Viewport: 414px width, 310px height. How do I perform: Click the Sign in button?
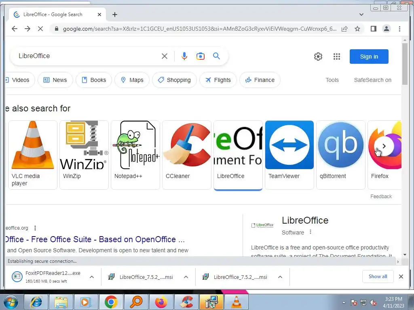(x=369, y=57)
